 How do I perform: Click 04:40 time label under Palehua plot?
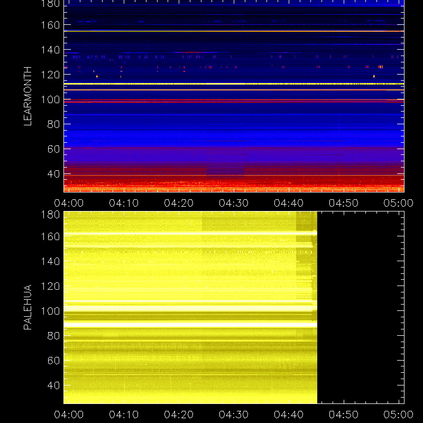coord(289,415)
